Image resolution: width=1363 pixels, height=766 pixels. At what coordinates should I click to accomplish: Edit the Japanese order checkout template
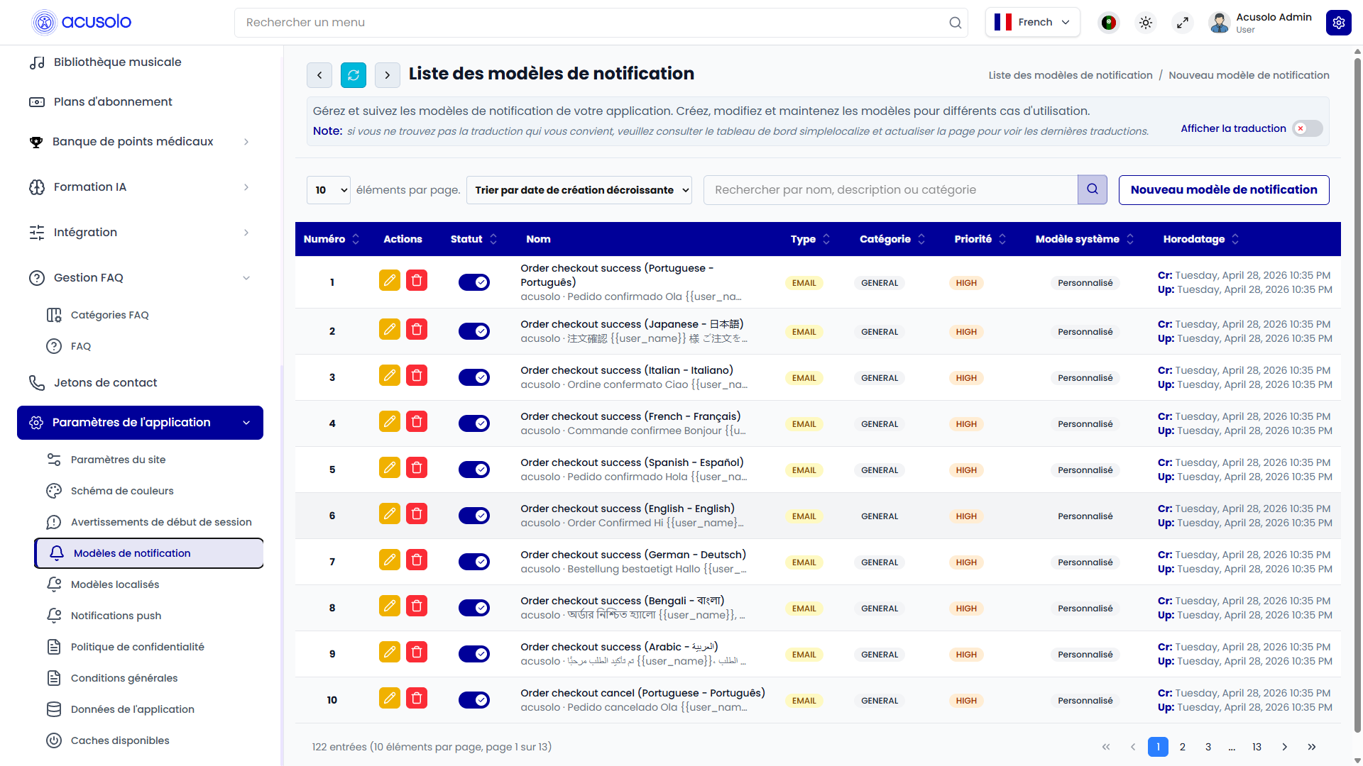point(390,329)
